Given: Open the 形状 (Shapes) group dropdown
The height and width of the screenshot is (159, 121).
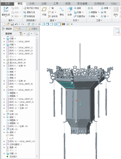Looking at the screenshot, I should tap(76, 20).
